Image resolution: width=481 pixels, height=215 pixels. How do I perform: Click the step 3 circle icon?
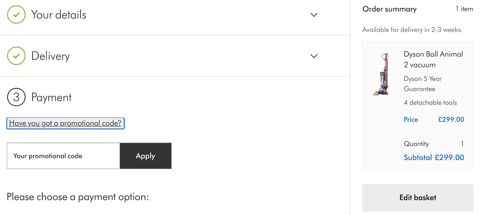pyautogui.click(x=16, y=97)
